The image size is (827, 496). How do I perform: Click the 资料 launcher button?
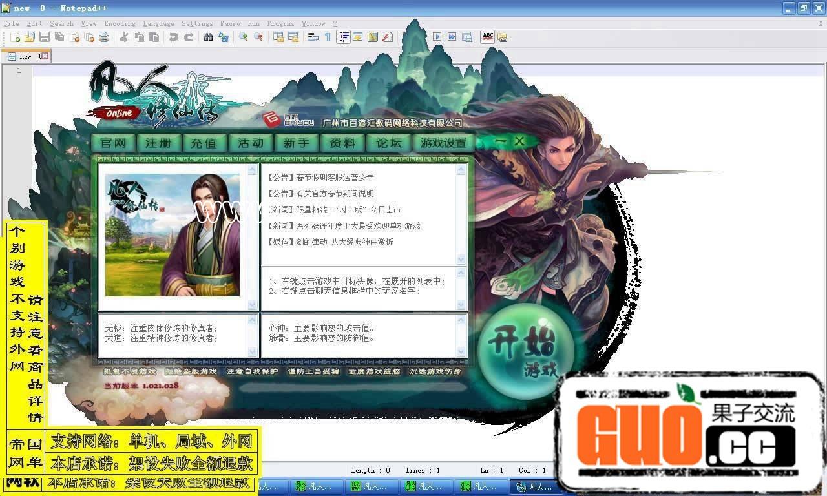pyautogui.click(x=342, y=143)
